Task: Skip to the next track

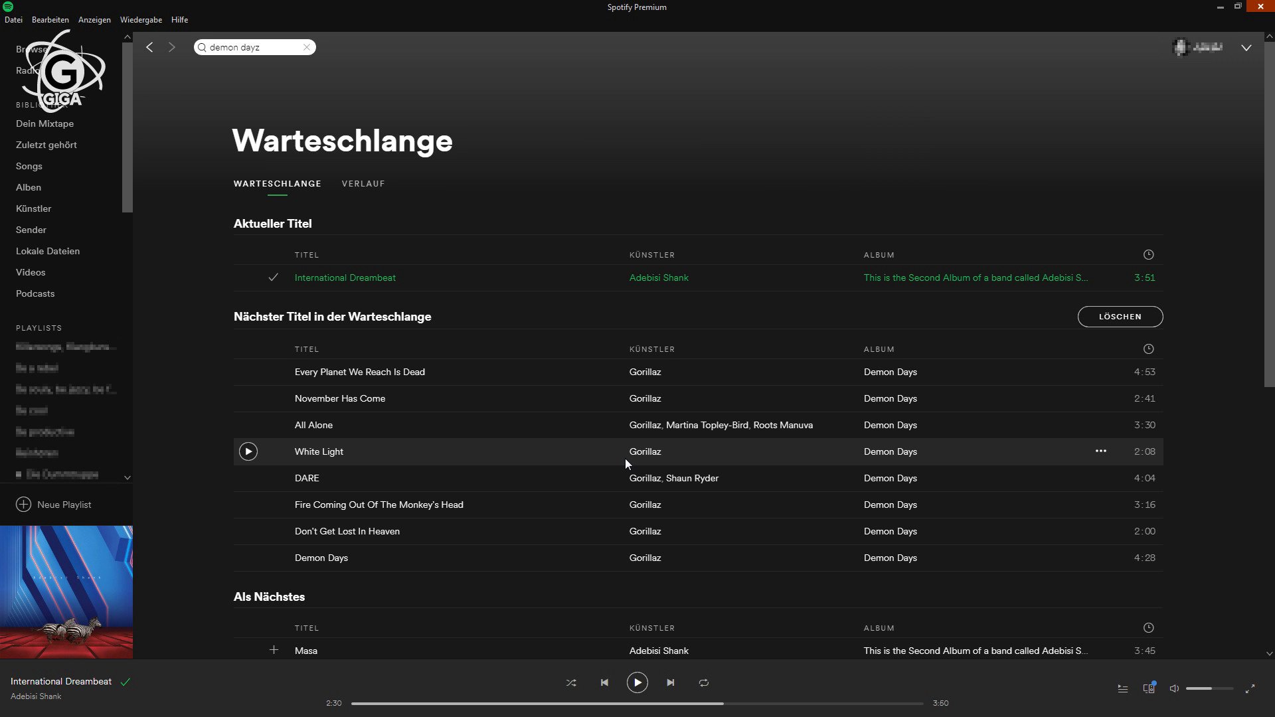Action: 671,682
